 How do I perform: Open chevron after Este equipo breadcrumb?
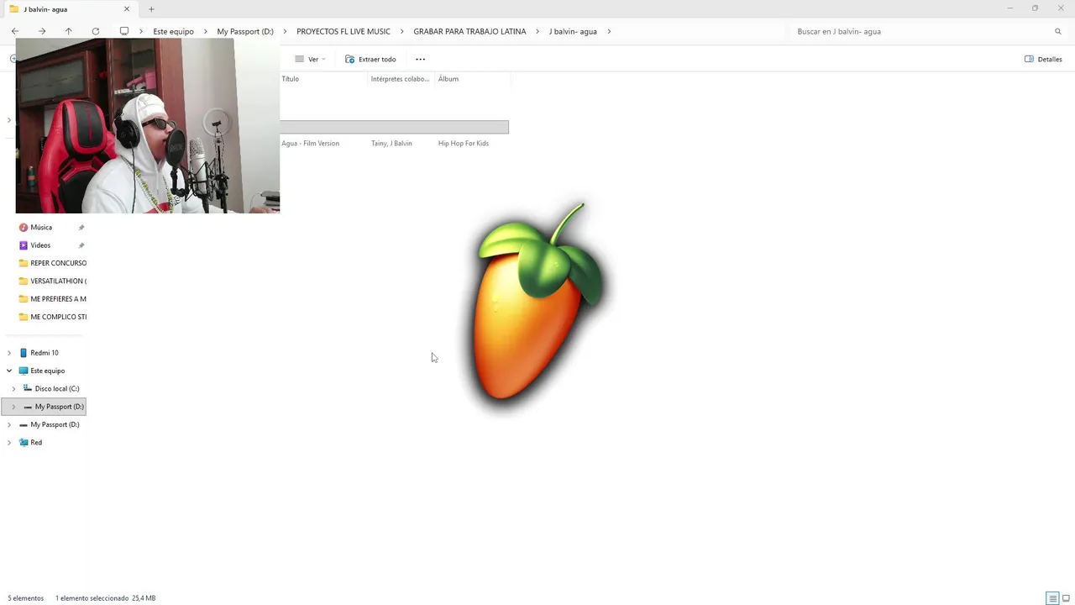pos(205,31)
